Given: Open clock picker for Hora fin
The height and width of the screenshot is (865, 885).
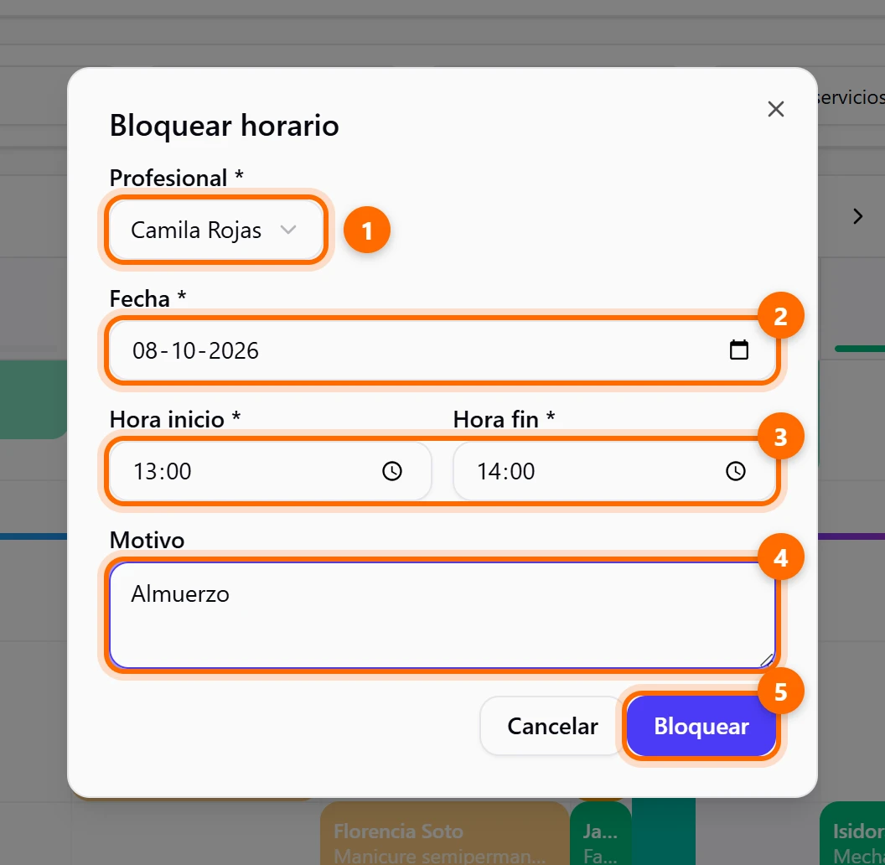Looking at the screenshot, I should tap(736, 471).
